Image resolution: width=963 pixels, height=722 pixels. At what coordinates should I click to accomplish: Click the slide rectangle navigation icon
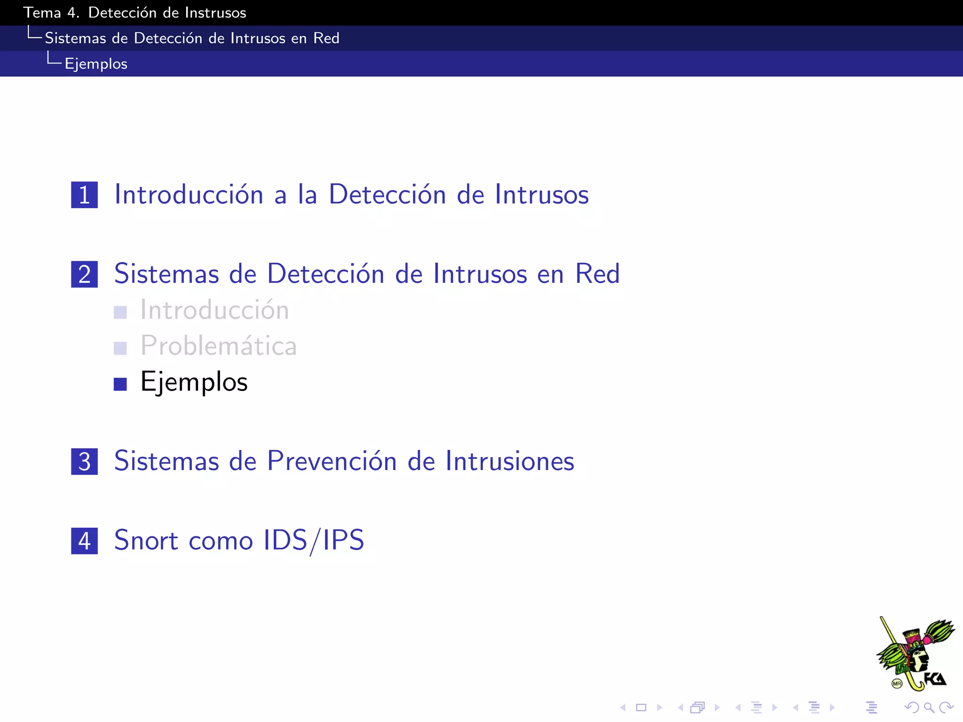click(x=641, y=707)
